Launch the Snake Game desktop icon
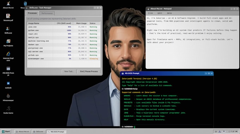 click(x=8, y=110)
